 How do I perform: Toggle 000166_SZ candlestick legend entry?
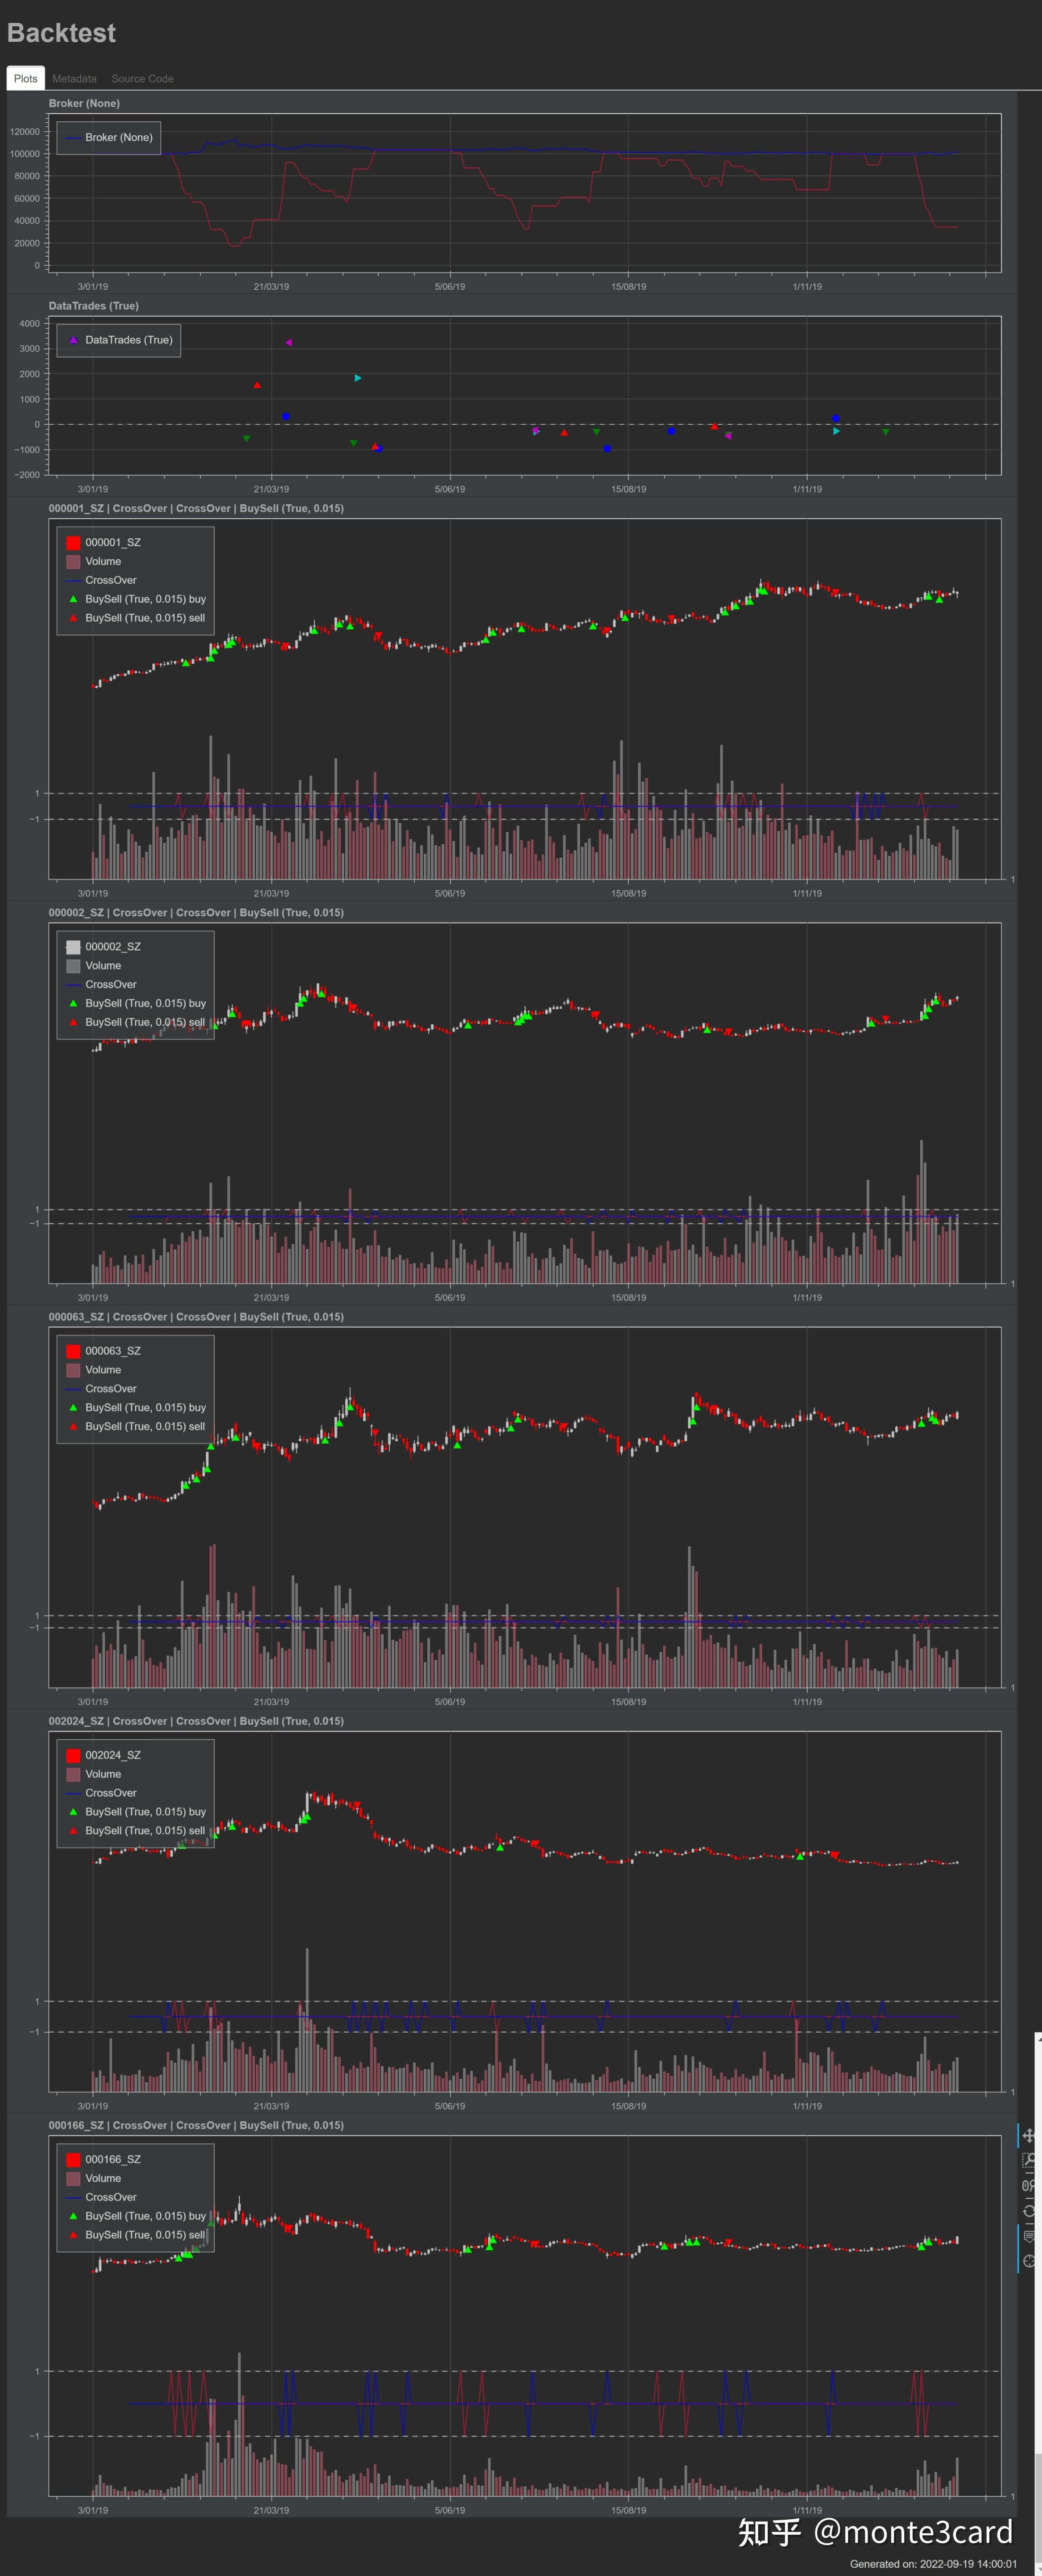click(112, 2159)
